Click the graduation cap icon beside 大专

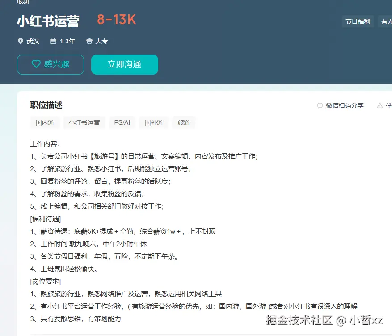[89, 41]
